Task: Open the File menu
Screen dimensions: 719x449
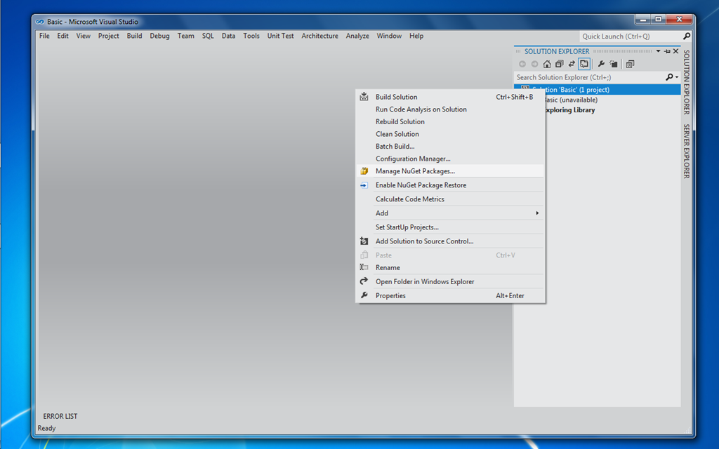Action: 44,36
